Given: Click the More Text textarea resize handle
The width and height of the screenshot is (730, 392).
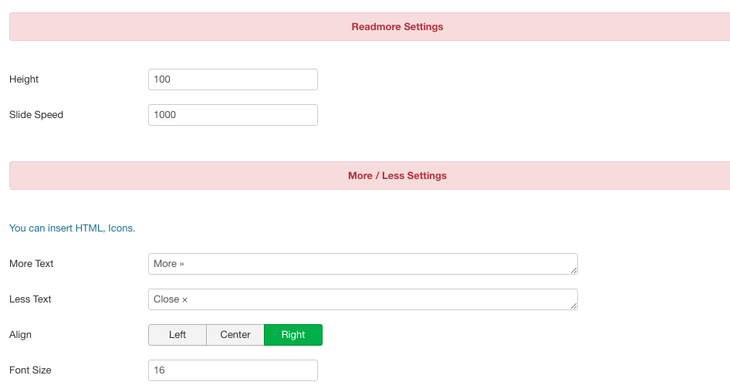Looking at the screenshot, I should coord(573,271).
